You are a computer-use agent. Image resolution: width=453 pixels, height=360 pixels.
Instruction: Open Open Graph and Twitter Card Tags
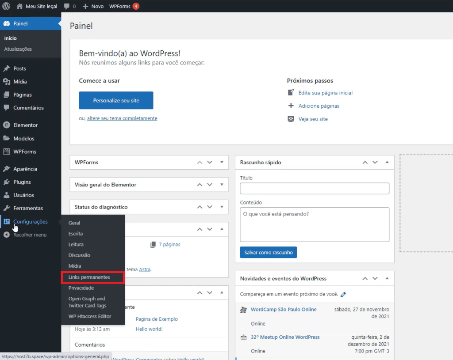click(x=87, y=302)
